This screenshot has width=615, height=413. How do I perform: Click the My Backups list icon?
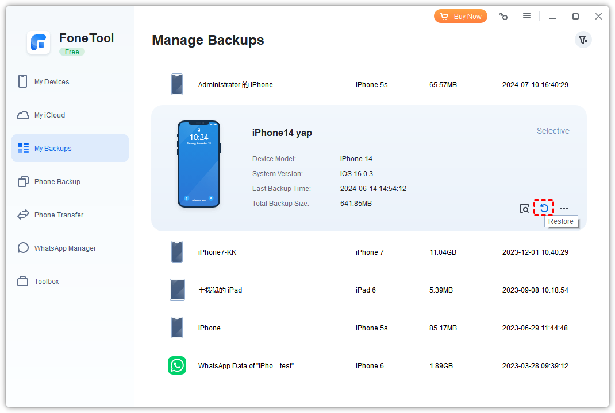coord(23,148)
